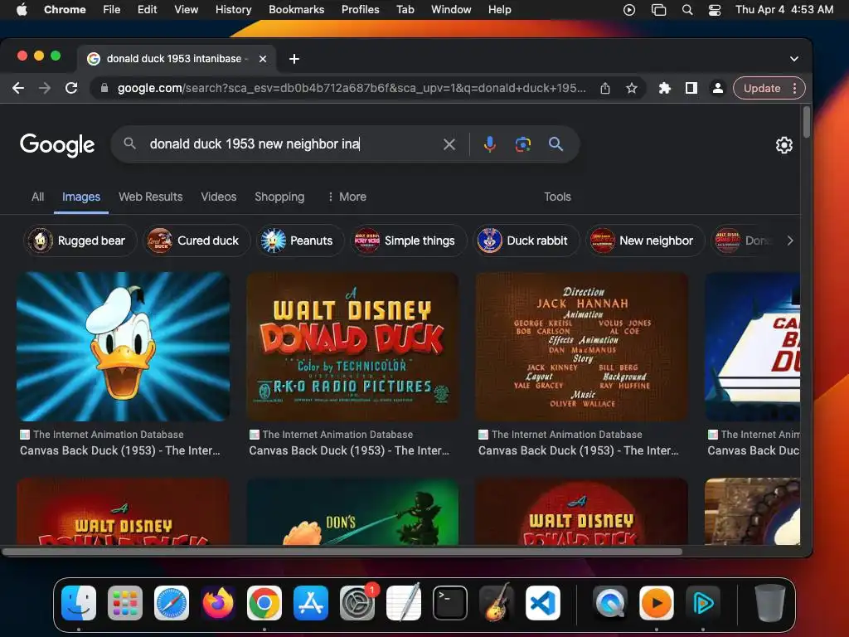Open the Videos tab
The width and height of the screenshot is (849, 637).
218,197
